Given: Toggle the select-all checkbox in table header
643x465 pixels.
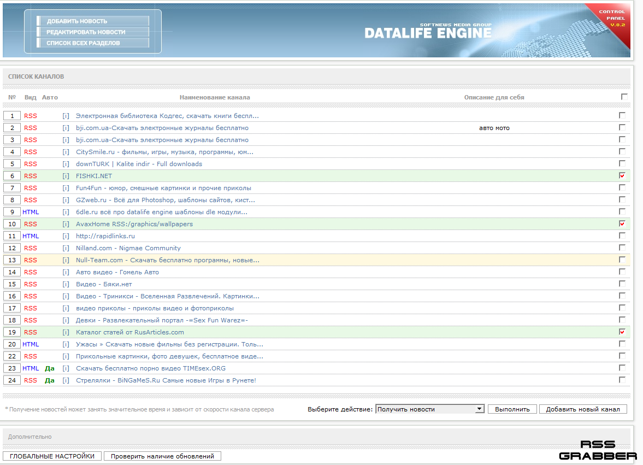Looking at the screenshot, I should click(x=624, y=97).
